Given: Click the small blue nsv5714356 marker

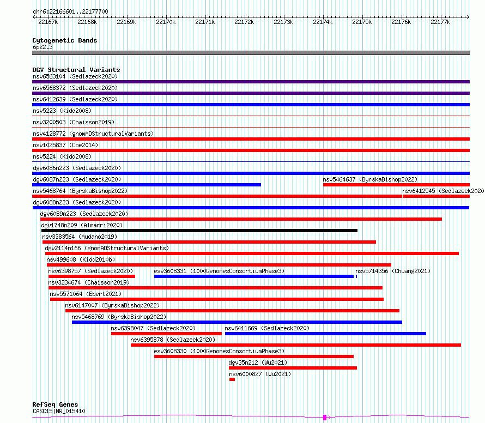Looking at the screenshot, I should click(356, 276).
